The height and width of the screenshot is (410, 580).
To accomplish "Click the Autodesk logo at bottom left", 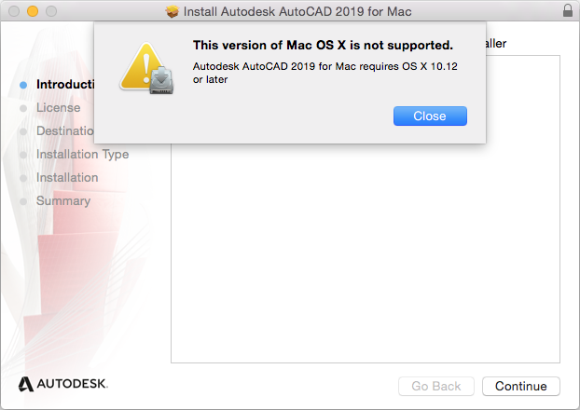I will pyautogui.click(x=63, y=383).
